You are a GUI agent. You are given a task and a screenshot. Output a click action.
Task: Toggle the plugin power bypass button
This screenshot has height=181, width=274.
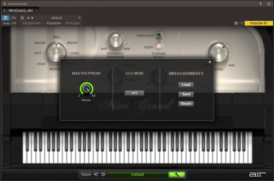point(5,18)
